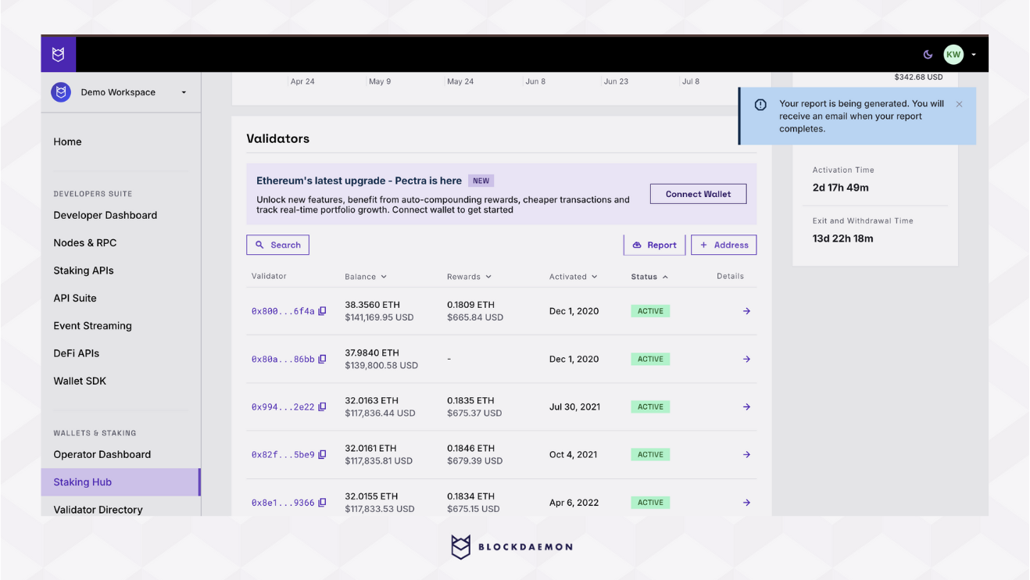Open validator 0x994...2e22 link
Viewport: 1030px width, 580px height.
click(283, 407)
